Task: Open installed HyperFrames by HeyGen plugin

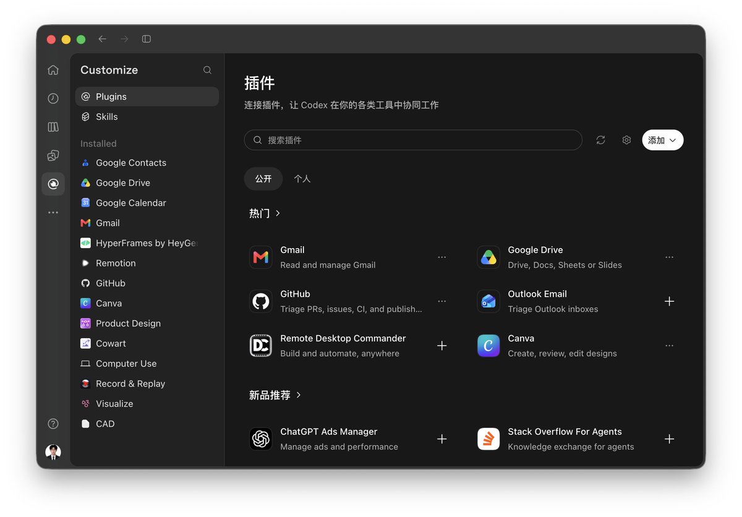Action: [x=147, y=243]
